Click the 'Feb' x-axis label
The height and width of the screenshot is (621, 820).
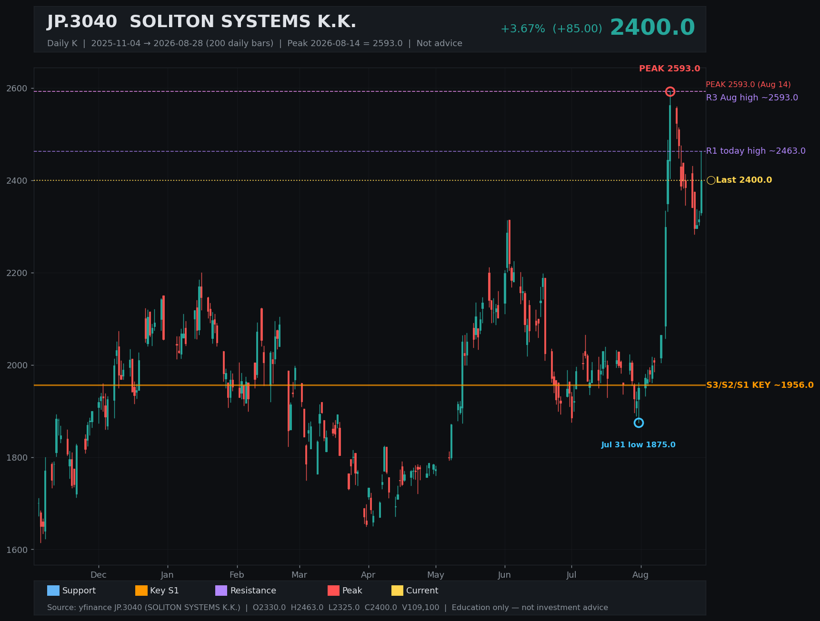click(237, 575)
